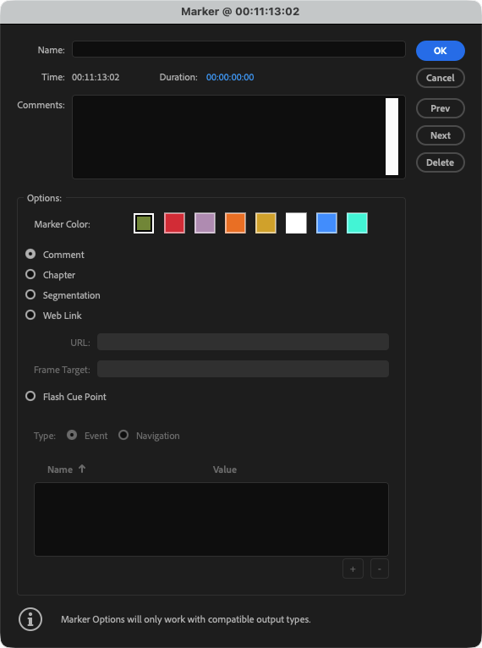This screenshot has height=648, width=482.
Task: Confirm the marker with OK
Action: point(441,51)
